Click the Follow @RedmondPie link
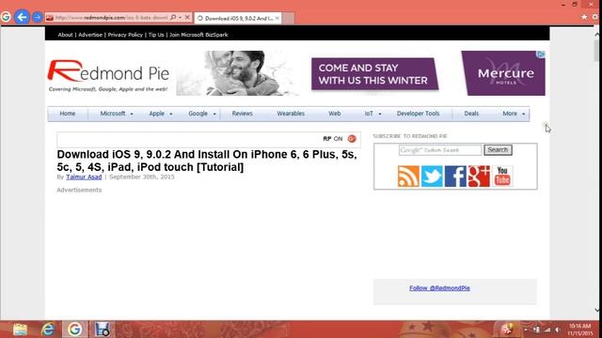The height and width of the screenshot is (338, 602). tap(439, 288)
